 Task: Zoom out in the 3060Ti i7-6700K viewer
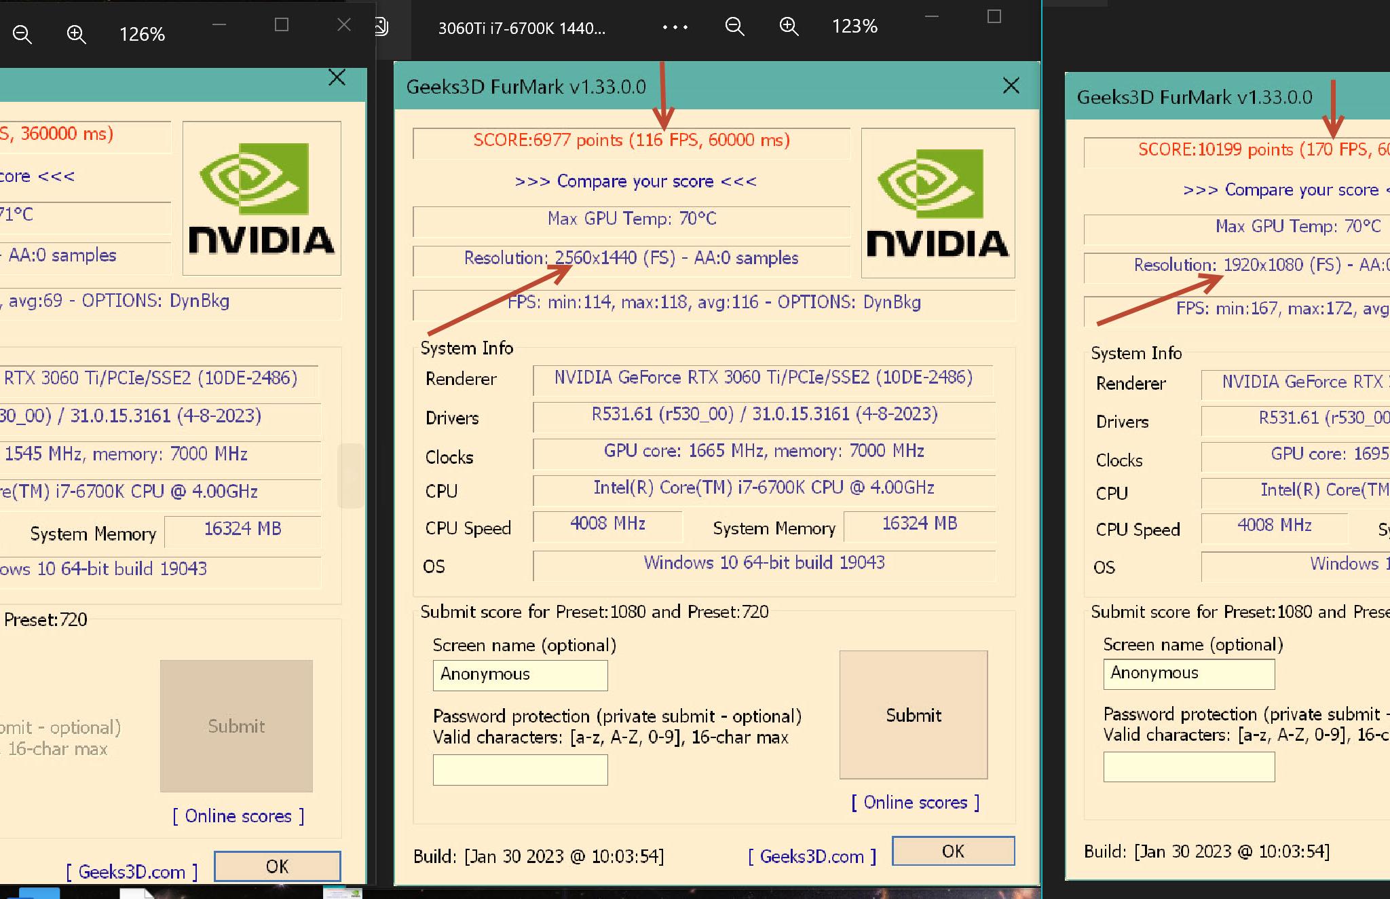coord(734,26)
